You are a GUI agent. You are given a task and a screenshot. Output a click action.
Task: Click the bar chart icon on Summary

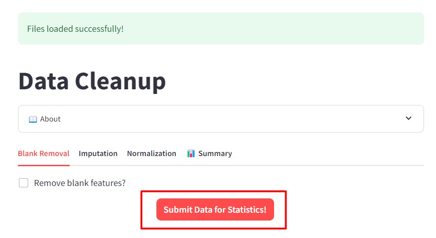click(191, 154)
